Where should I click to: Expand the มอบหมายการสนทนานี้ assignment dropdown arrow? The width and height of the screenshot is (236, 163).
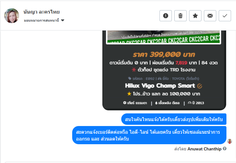pyautogui.click(x=63, y=20)
